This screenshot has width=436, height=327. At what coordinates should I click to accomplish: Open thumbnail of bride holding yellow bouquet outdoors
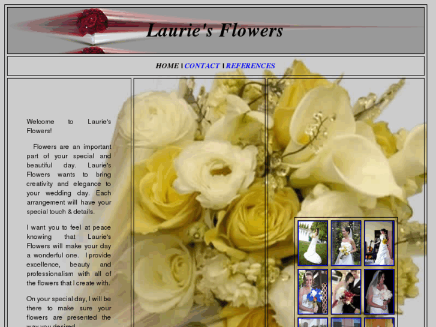[x=346, y=243]
